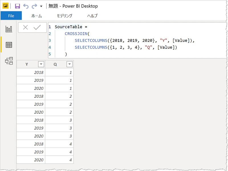The width and height of the screenshot is (228, 171).
Task: Switch to Model relationships view icon
Action: click(9, 61)
